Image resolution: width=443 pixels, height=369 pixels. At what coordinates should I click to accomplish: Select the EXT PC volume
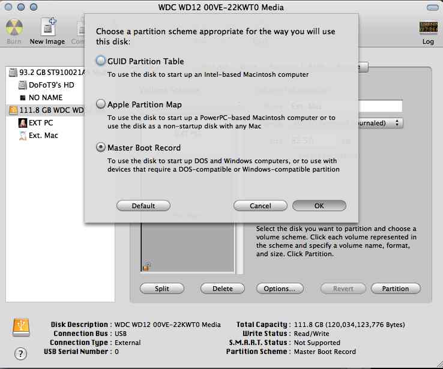coord(36,123)
